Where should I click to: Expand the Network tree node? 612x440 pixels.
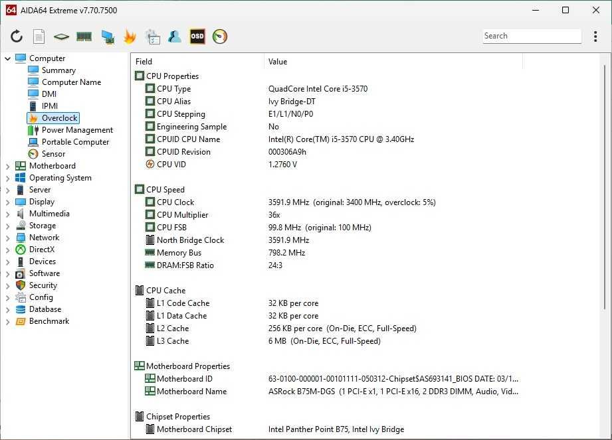(x=7, y=238)
